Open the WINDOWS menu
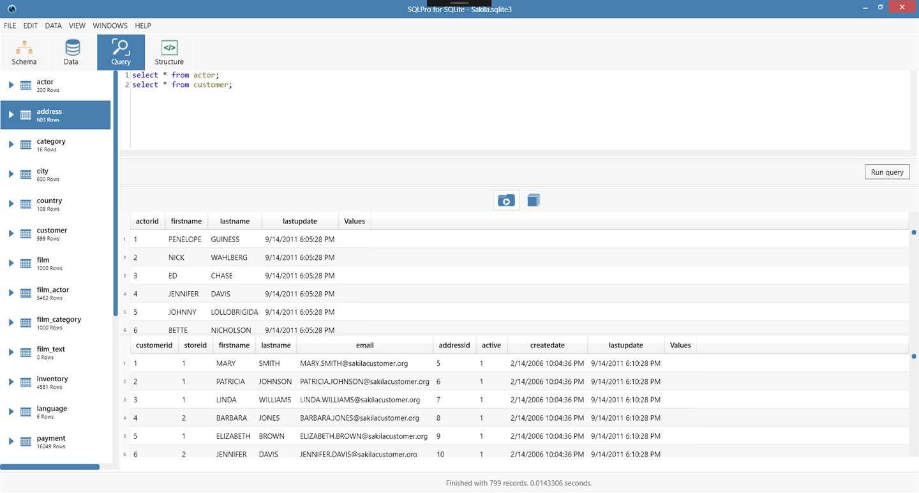 (x=110, y=26)
